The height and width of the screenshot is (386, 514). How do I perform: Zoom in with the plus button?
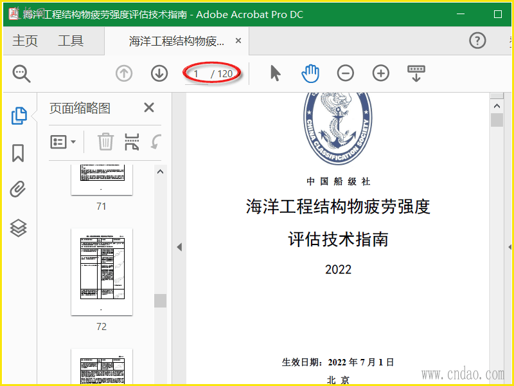pos(381,73)
